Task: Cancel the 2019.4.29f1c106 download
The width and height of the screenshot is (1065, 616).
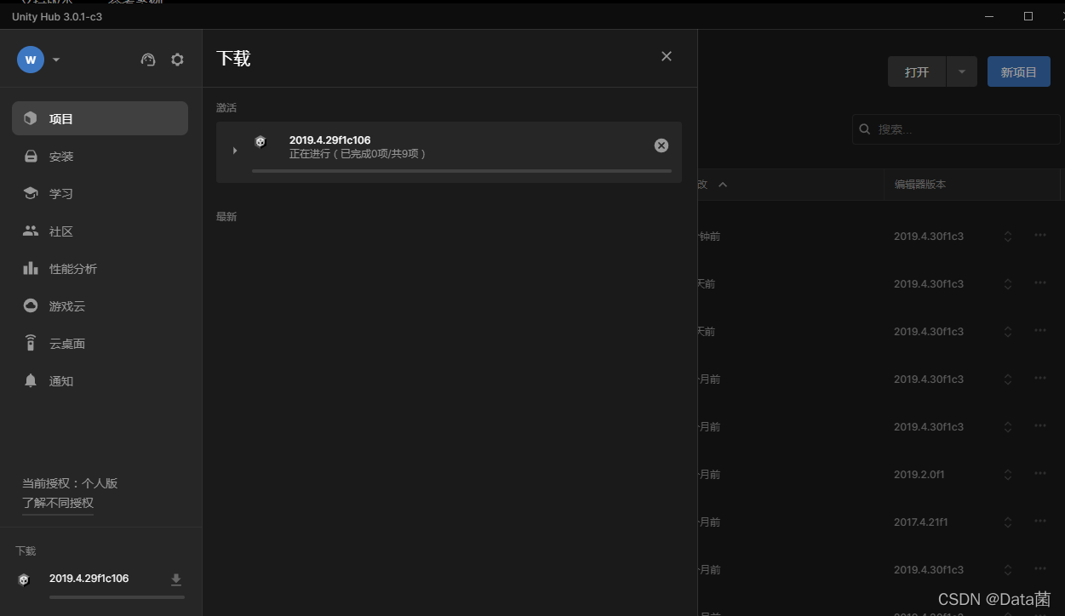Action: 661,145
